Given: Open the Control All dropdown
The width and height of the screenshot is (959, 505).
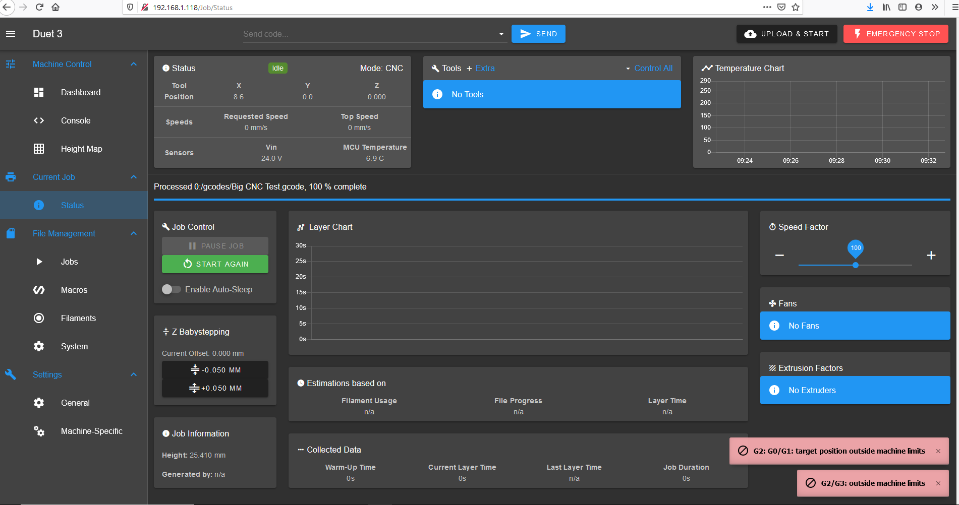Looking at the screenshot, I should click(649, 68).
